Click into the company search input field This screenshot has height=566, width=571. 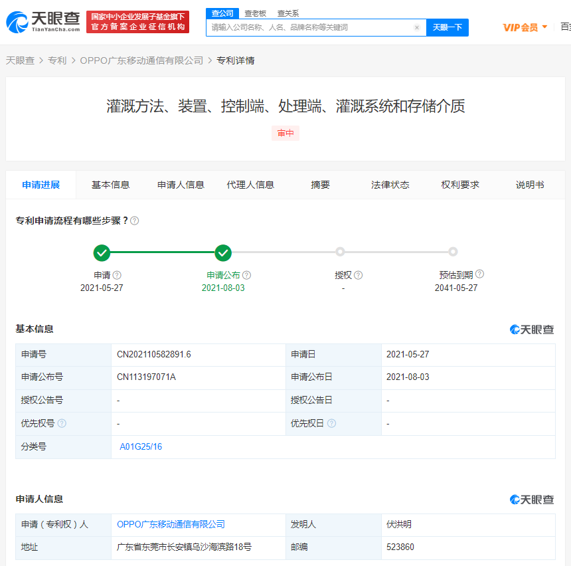click(309, 28)
